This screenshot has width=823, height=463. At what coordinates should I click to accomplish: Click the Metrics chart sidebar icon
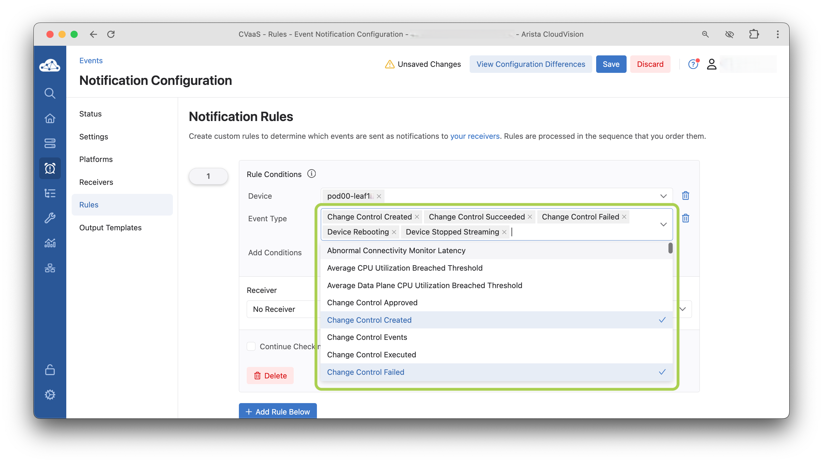click(x=50, y=243)
